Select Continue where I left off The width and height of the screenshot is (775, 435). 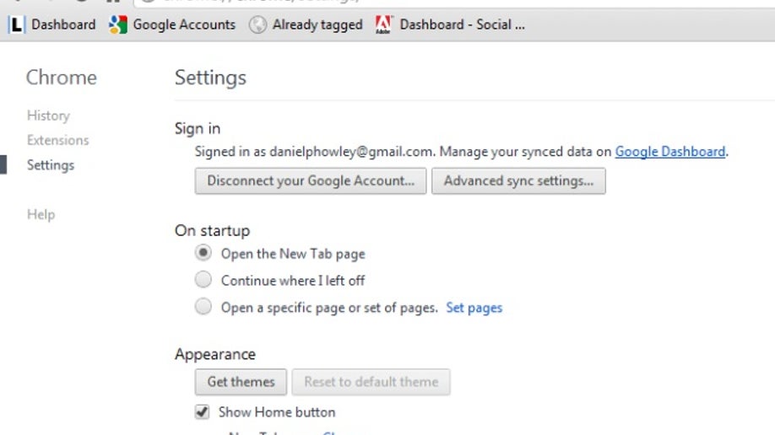click(203, 280)
